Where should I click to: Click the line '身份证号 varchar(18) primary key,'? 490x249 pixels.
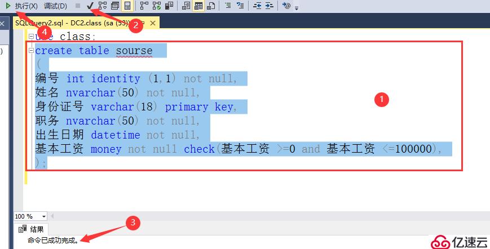[136, 106]
